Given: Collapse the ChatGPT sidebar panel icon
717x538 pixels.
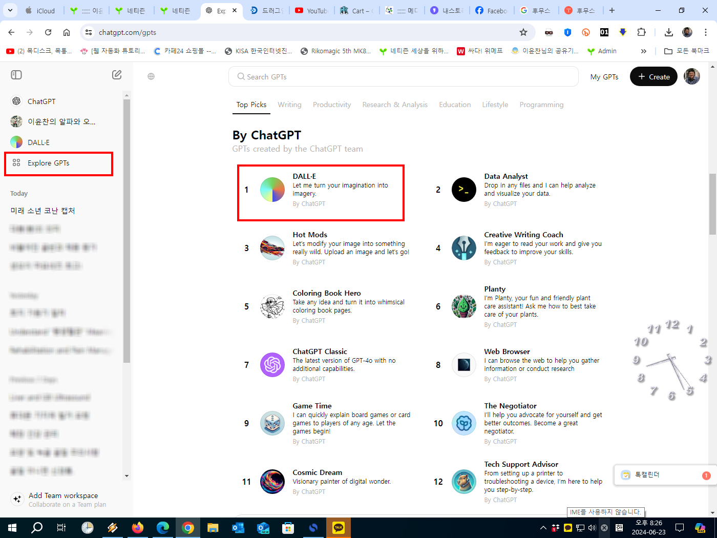Looking at the screenshot, I should pyautogui.click(x=16, y=75).
